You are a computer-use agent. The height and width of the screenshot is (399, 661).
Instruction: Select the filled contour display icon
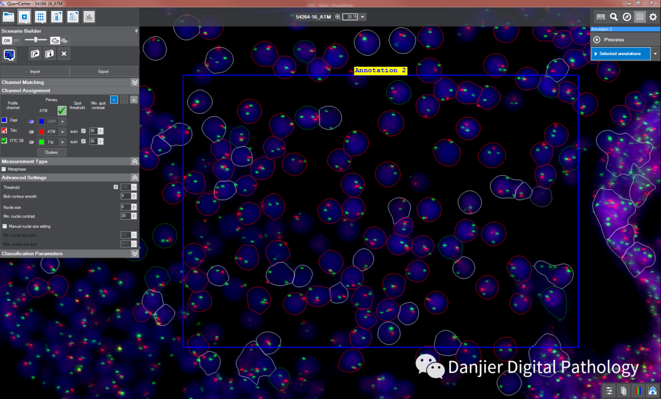pyautogui.click(x=64, y=41)
